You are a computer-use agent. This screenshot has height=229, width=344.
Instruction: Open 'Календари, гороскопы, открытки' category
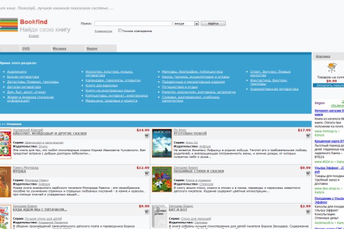[113, 81]
